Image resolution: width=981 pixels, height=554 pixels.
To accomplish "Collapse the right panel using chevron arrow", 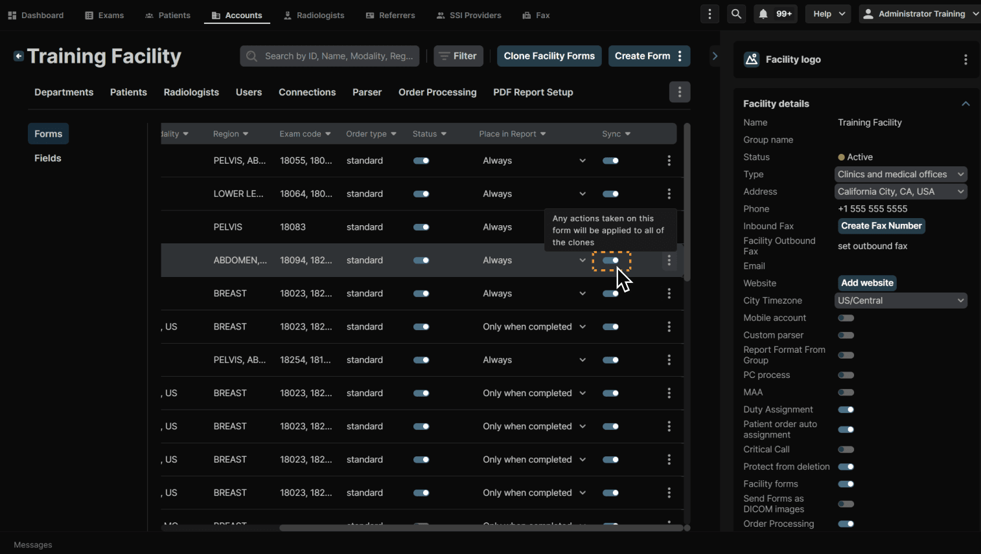I will (x=715, y=56).
